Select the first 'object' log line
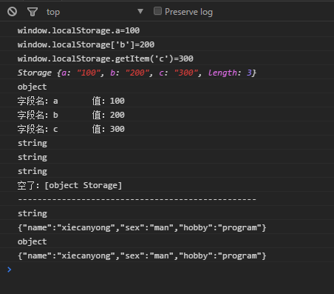Screen dimensions: 334x294 coord(32,87)
